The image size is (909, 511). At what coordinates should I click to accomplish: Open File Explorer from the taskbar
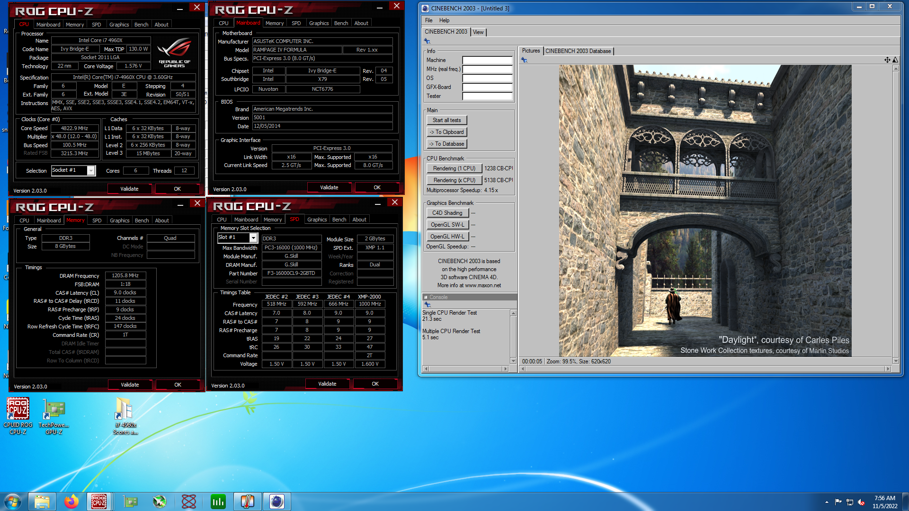[x=42, y=502]
